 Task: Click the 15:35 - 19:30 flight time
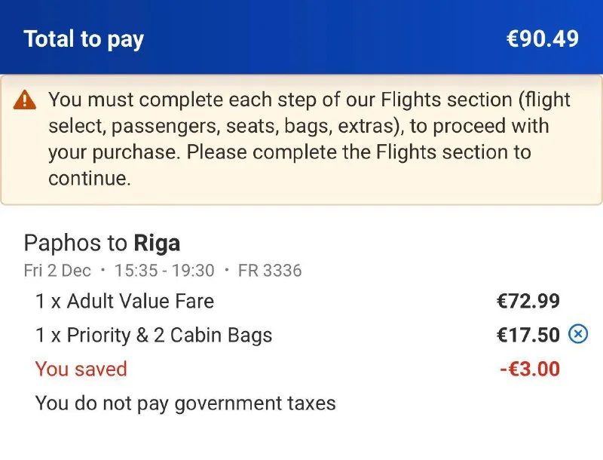[166, 271]
